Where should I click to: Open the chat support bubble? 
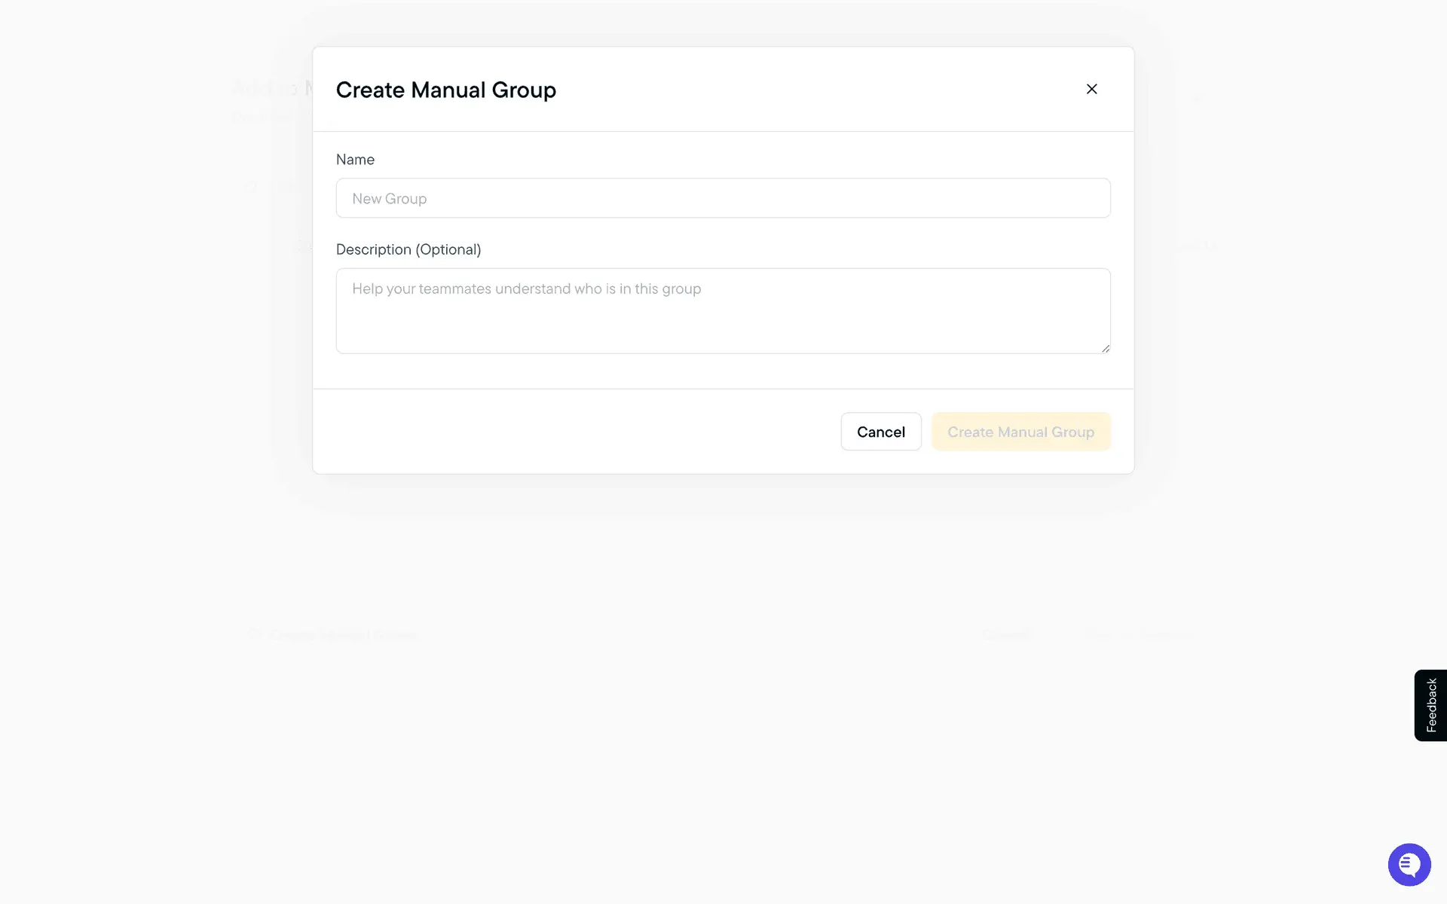click(1409, 864)
